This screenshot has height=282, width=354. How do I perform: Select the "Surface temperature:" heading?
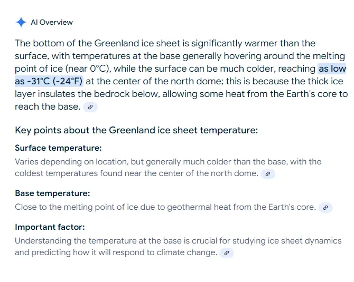58,148
